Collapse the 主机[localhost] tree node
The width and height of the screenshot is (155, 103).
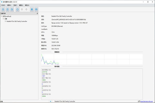coord(1,16)
